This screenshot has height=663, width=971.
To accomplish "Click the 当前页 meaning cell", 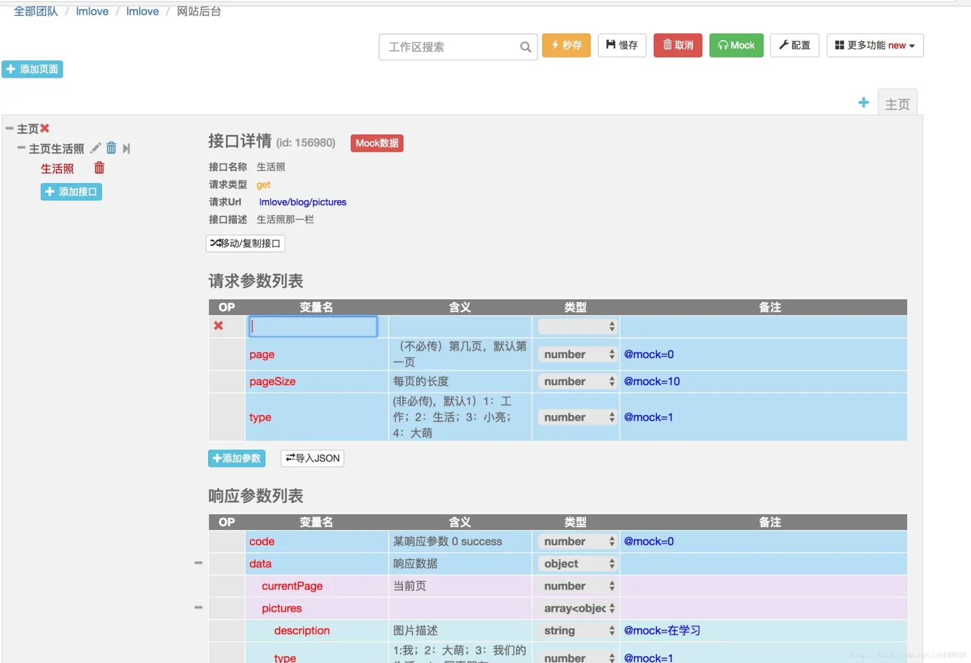I will [460, 585].
